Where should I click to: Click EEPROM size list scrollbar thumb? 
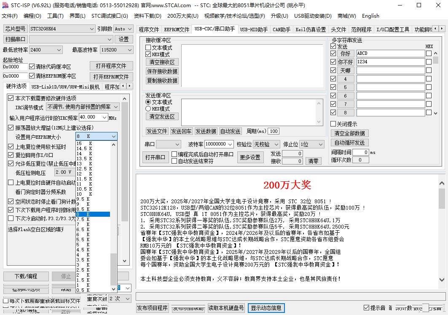click(113, 269)
